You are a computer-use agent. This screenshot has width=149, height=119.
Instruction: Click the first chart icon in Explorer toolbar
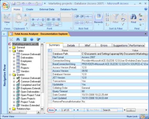pyautogui.click(x=11, y=39)
